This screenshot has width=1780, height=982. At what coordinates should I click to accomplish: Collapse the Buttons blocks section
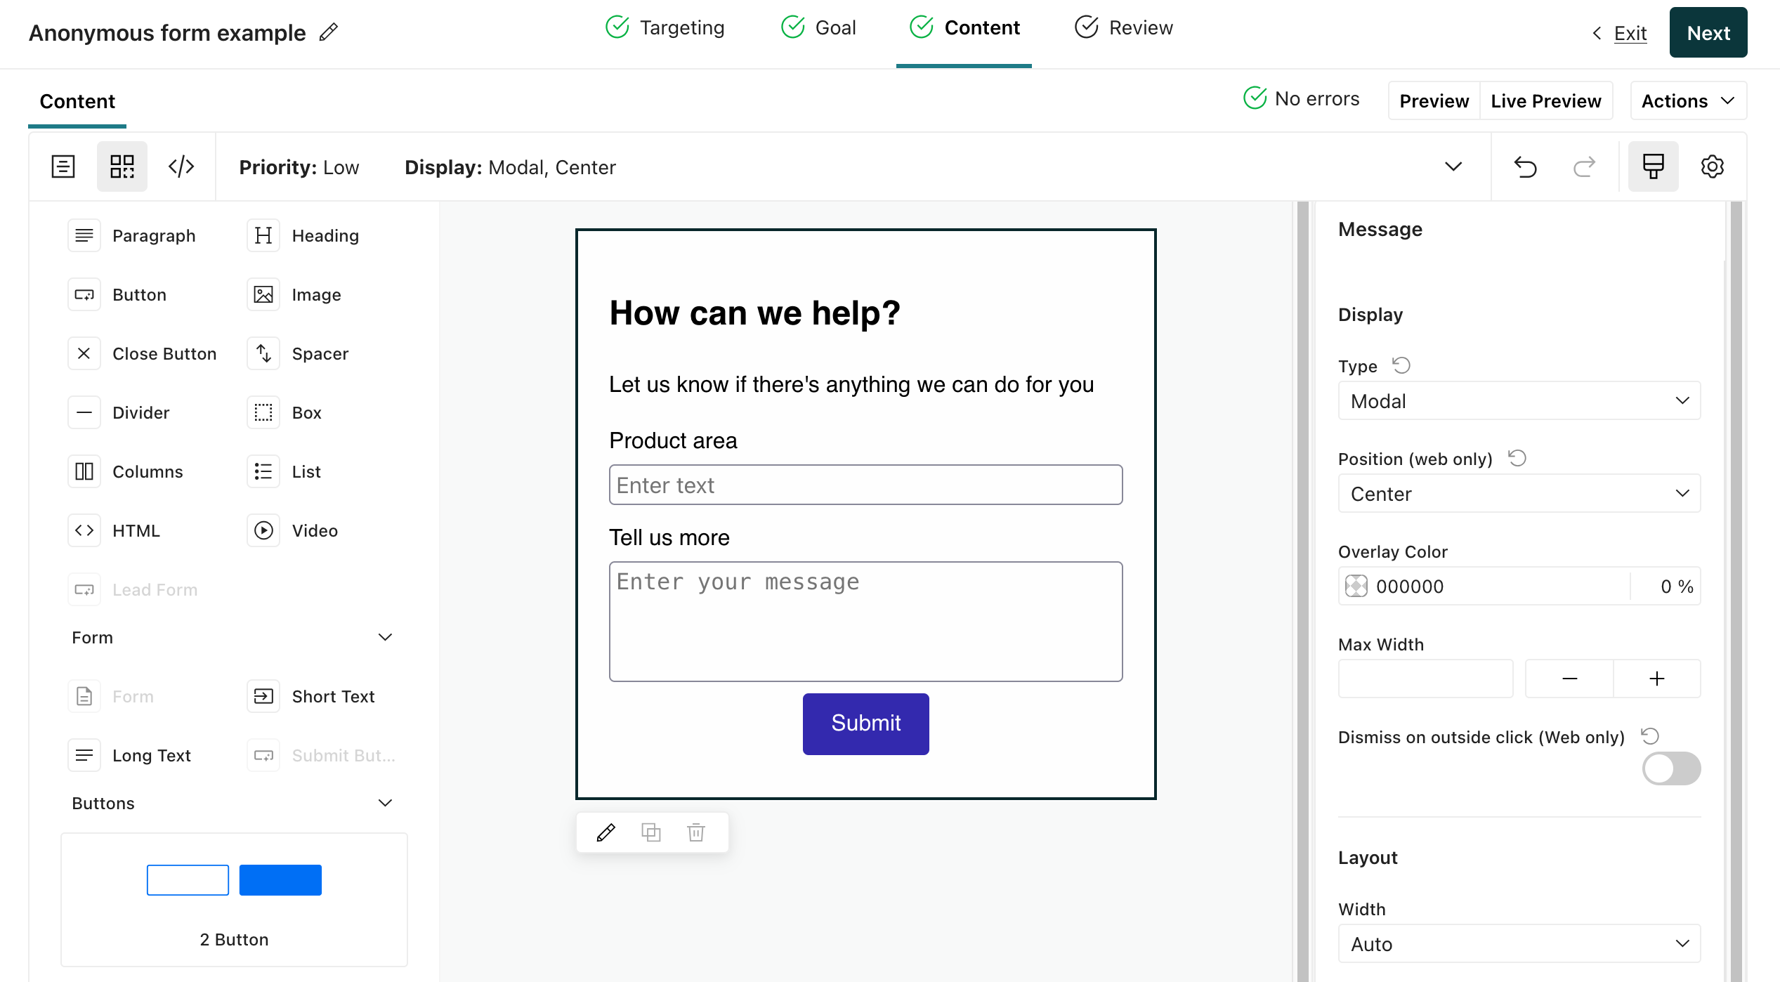click(x=385, y=803)
